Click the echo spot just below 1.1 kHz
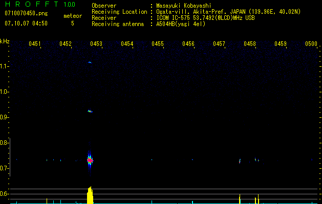The height and width of the screenshot is (204, 322). [x=90, y=62]
